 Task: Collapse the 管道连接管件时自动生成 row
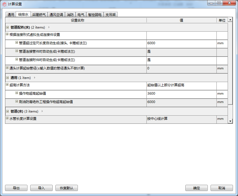(17, 51)
